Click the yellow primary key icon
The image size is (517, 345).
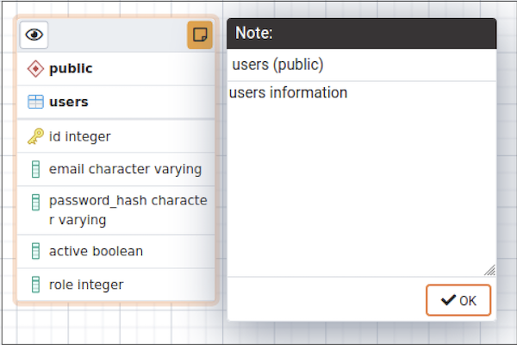35,136
